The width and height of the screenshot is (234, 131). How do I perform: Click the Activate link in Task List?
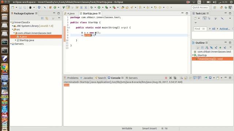224,29
